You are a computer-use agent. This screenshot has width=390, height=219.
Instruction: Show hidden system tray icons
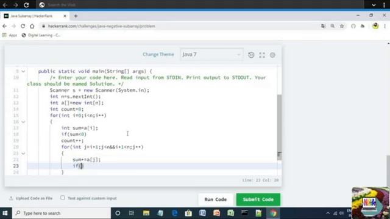point(328,214)
